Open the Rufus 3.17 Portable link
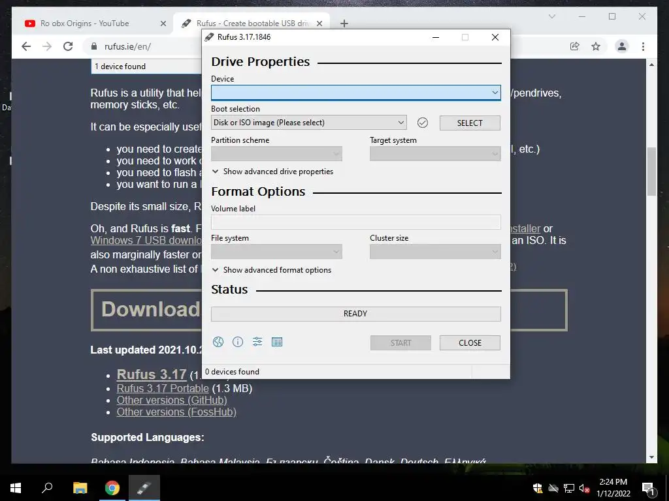This screenshot has width=669, height=501. tap(163, 389)
